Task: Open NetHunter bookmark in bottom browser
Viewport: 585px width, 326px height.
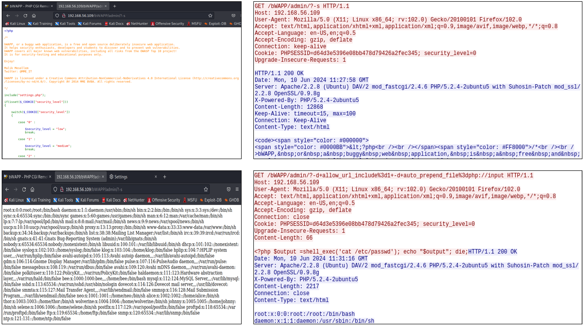Action: 134,200
